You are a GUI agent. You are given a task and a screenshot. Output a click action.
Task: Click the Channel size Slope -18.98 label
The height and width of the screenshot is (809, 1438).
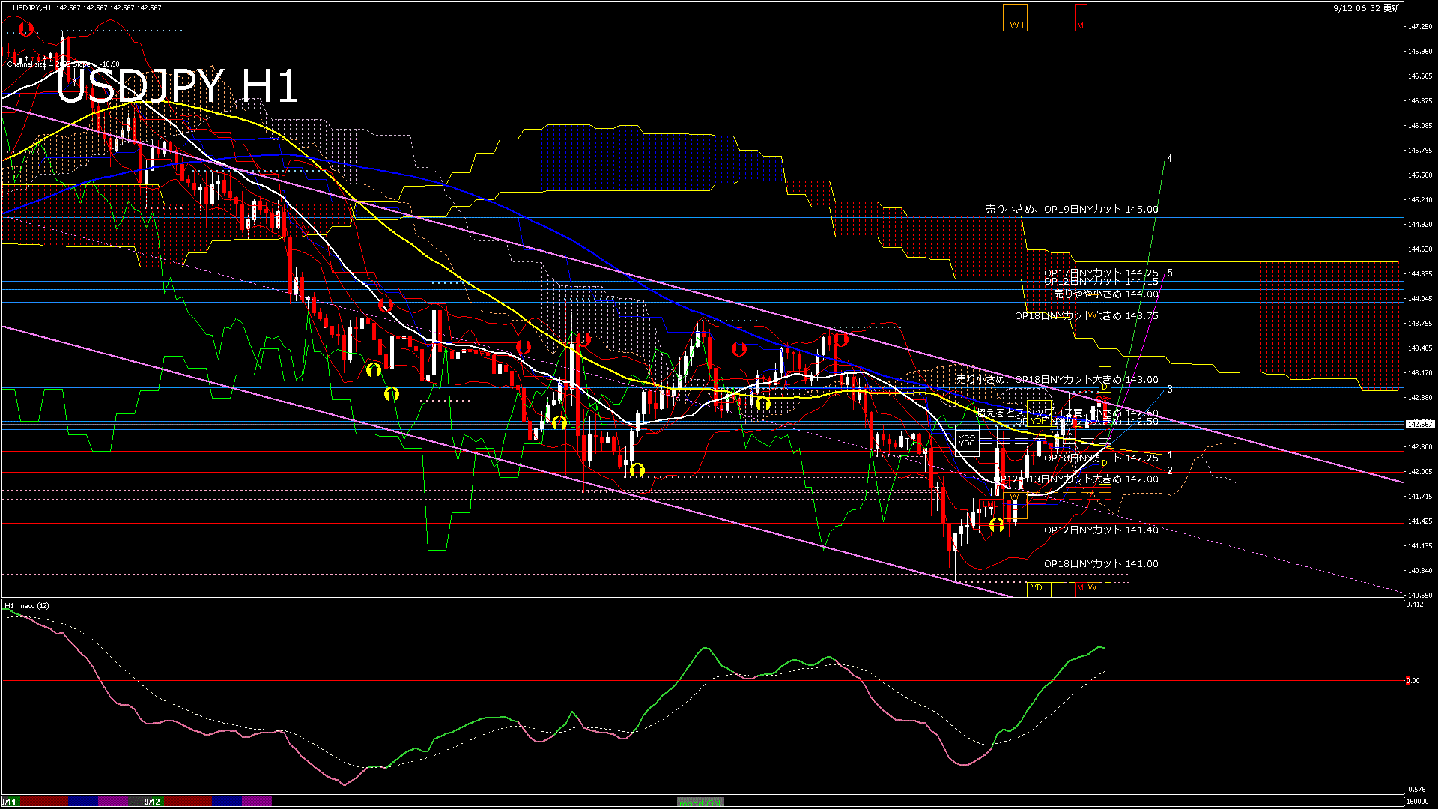[64, 64]
